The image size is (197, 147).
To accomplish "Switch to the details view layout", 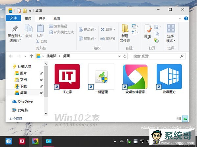I will [179, 118].
